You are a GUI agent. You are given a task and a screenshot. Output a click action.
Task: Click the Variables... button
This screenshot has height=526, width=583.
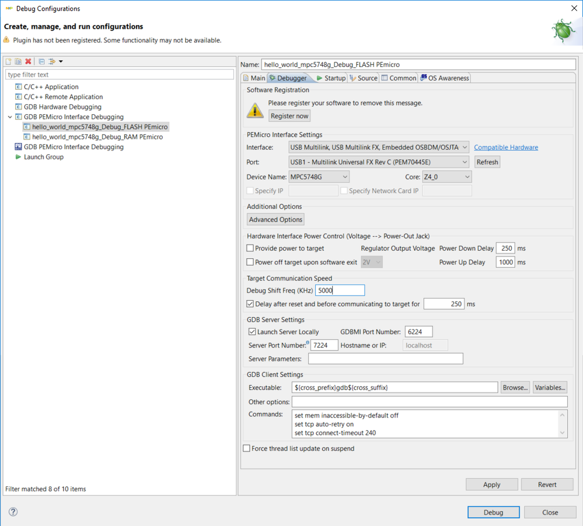(x=550, y=387)
